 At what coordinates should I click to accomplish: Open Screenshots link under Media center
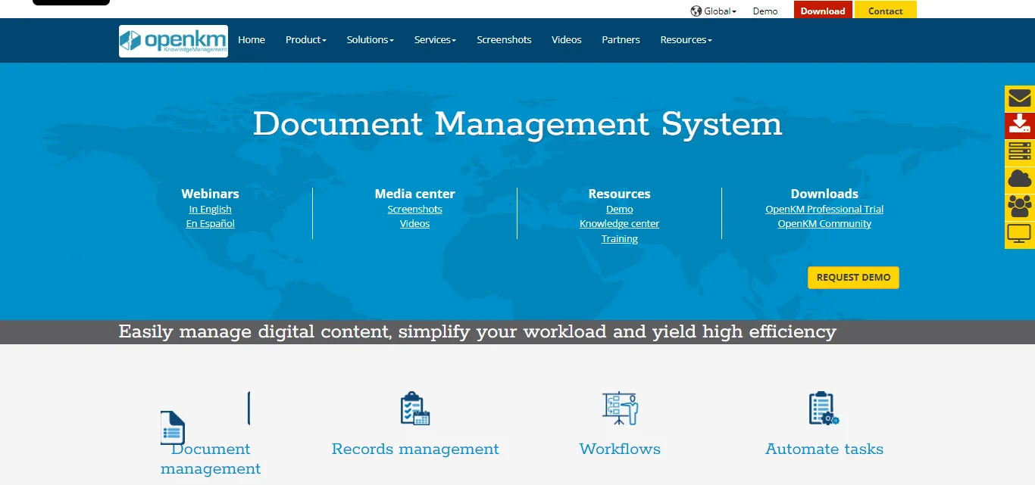415,210
